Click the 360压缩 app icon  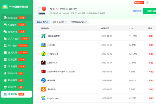point(43,45)
